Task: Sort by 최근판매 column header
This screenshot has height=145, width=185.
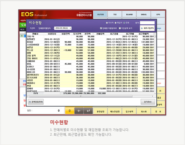Action: pos(130,34)
